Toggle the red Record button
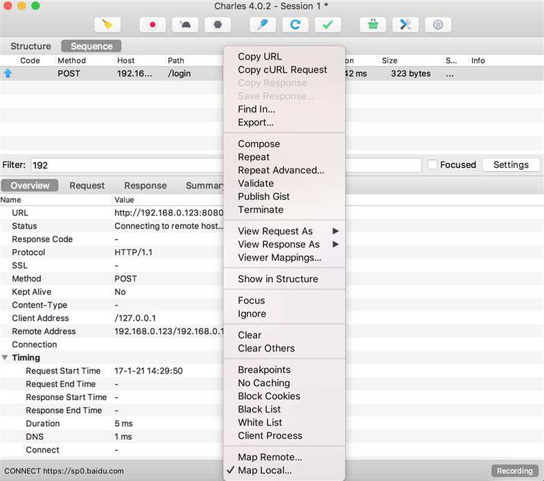This screenshot has width=544, height=481. pos(152,25)
